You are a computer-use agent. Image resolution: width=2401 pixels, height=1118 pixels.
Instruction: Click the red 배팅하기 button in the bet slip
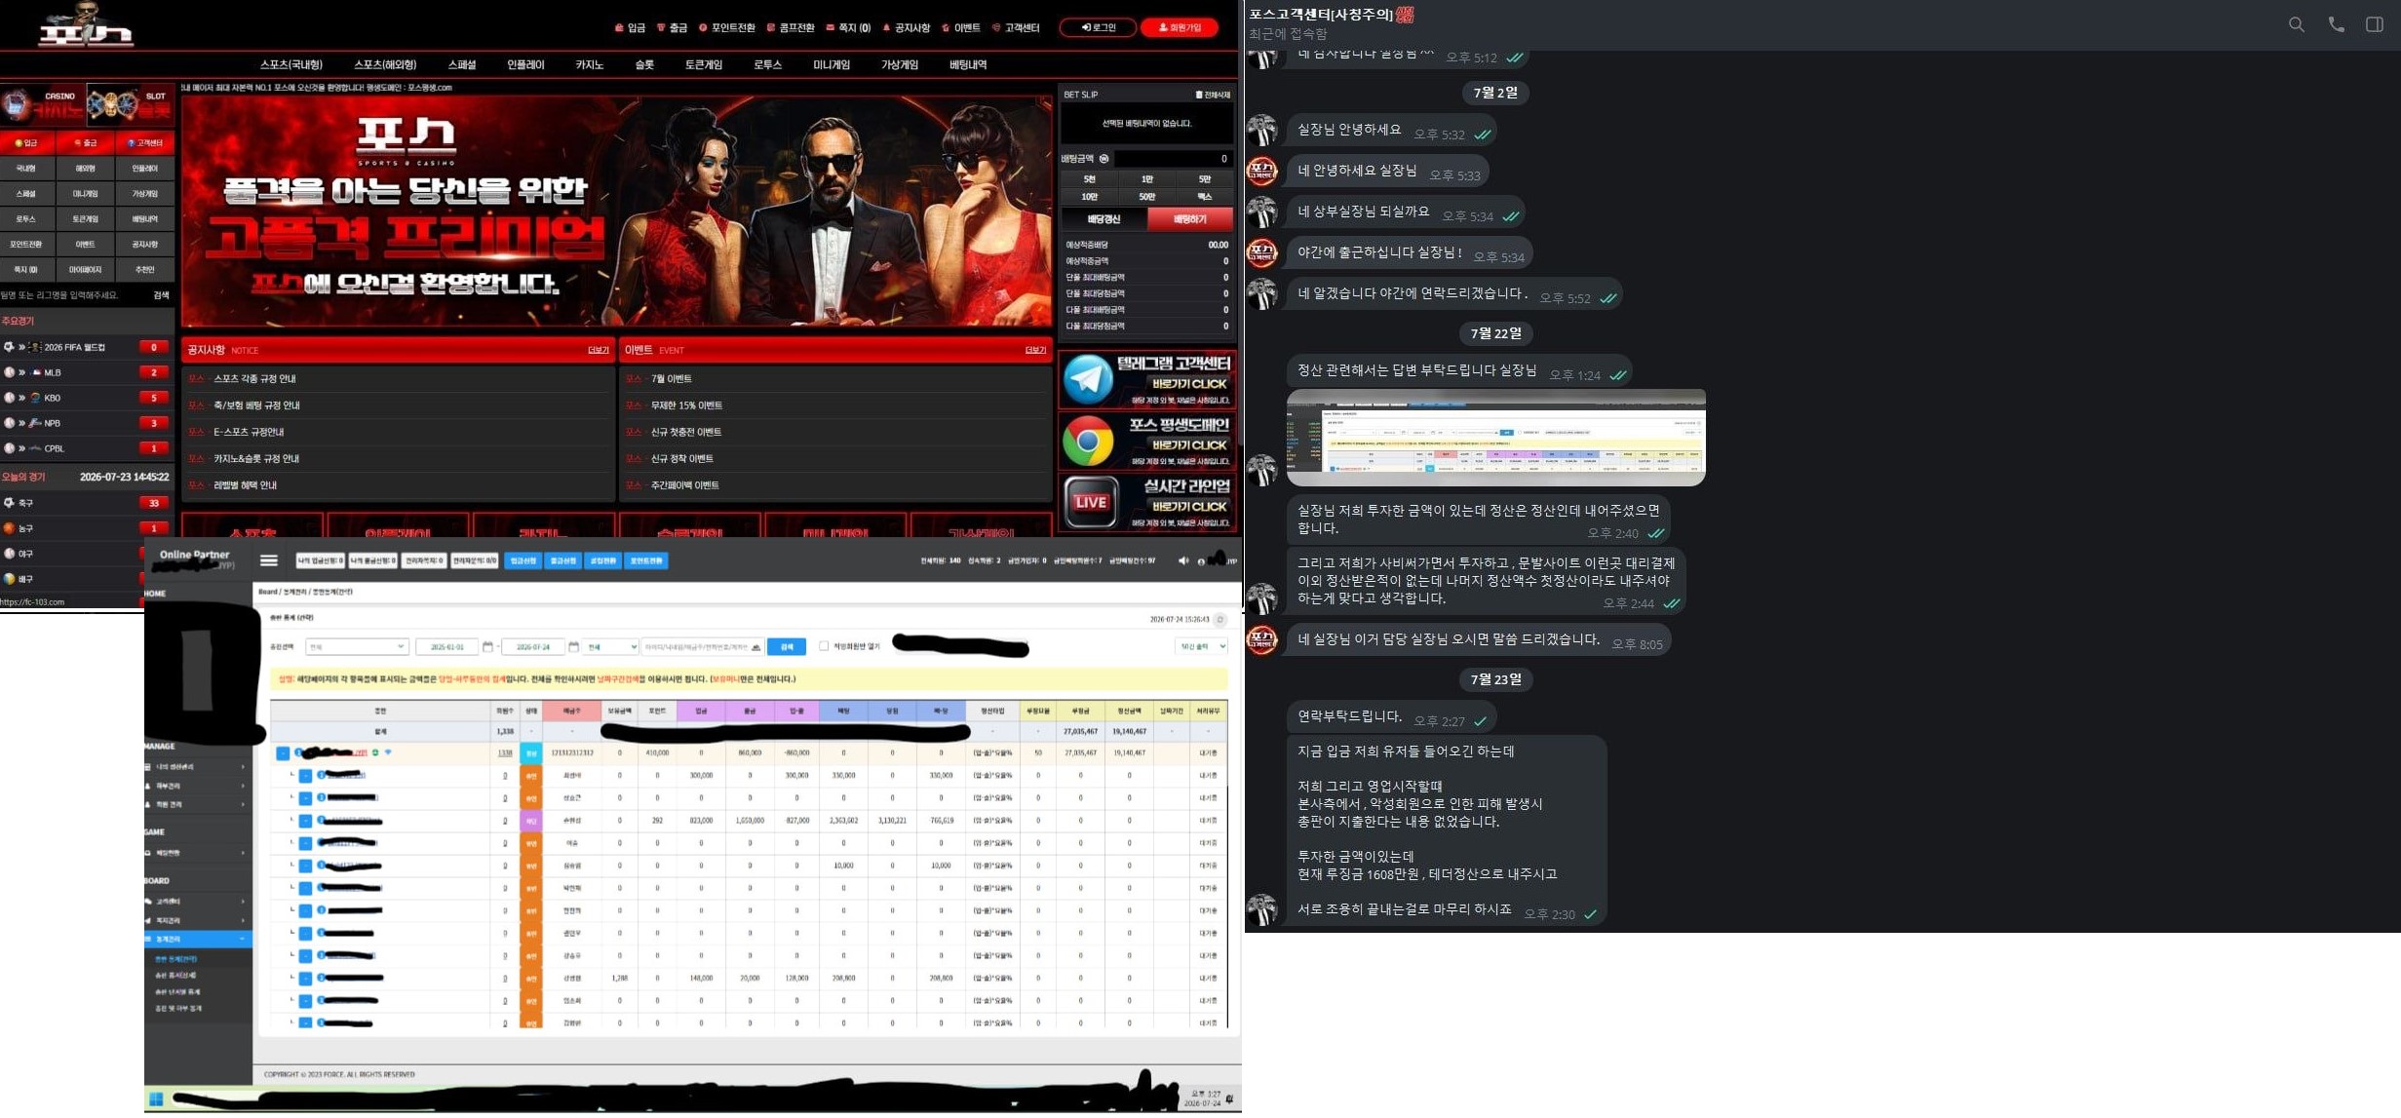[1189, 219]
